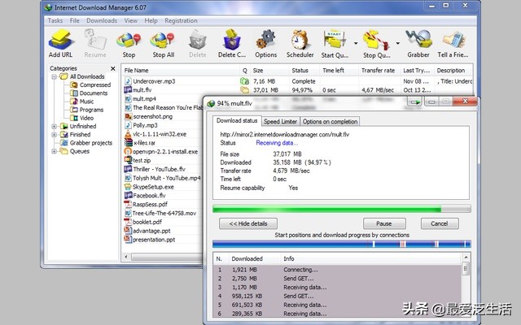
Task: Switch to the Speed Limiter tab
Action: pos(280,121)
